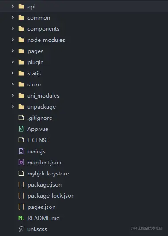Click the common folder icon
The width and height of the screenshot is (168, 236).
pos(21,18)
